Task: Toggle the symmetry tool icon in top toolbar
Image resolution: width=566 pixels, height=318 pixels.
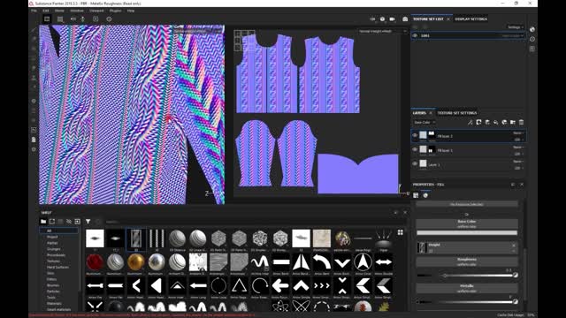Action: pyautogui.click(x=73, y=19)
